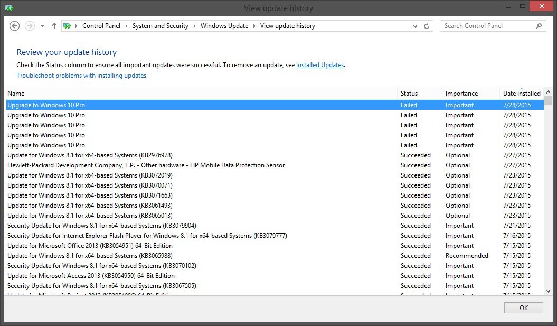This screenshot has height=326, width=557.
Task: Open the recent locations dropdown arrow
Action: [42, 26]
